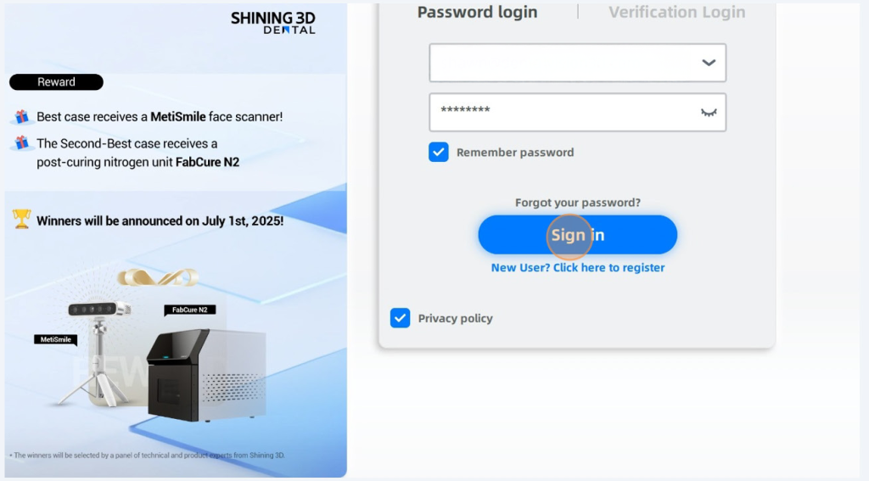Show password using the eye icon
This screenshot has height=481, width=869.
[x=709, y=112]
